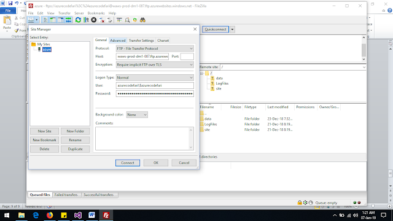Viewport: 393px width, 221px height.
Task: Click the New Bookmark button
Action: (x=45, y=140)
